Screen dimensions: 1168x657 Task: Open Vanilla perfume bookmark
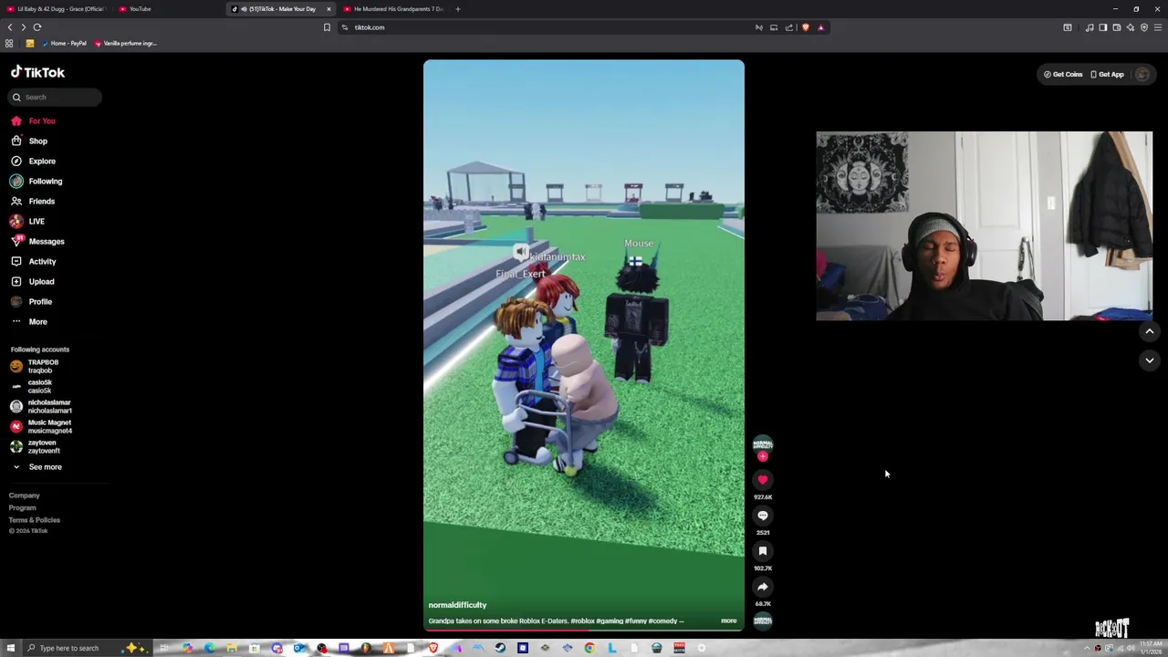[x=125, y=43]
